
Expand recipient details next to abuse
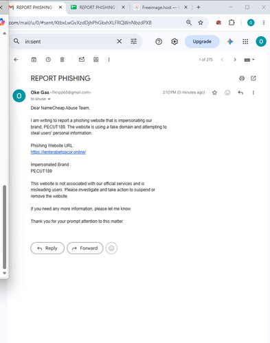click(49, 99)
